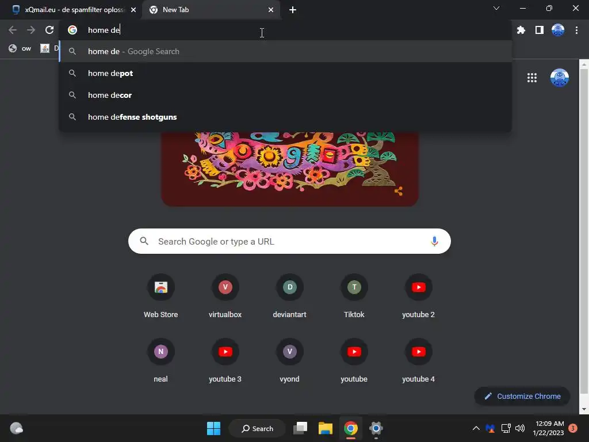Image resolution: width=589 pixels, height=442 pixels.
Task: Toggle the side panel icon
Action: click(539, 30)
